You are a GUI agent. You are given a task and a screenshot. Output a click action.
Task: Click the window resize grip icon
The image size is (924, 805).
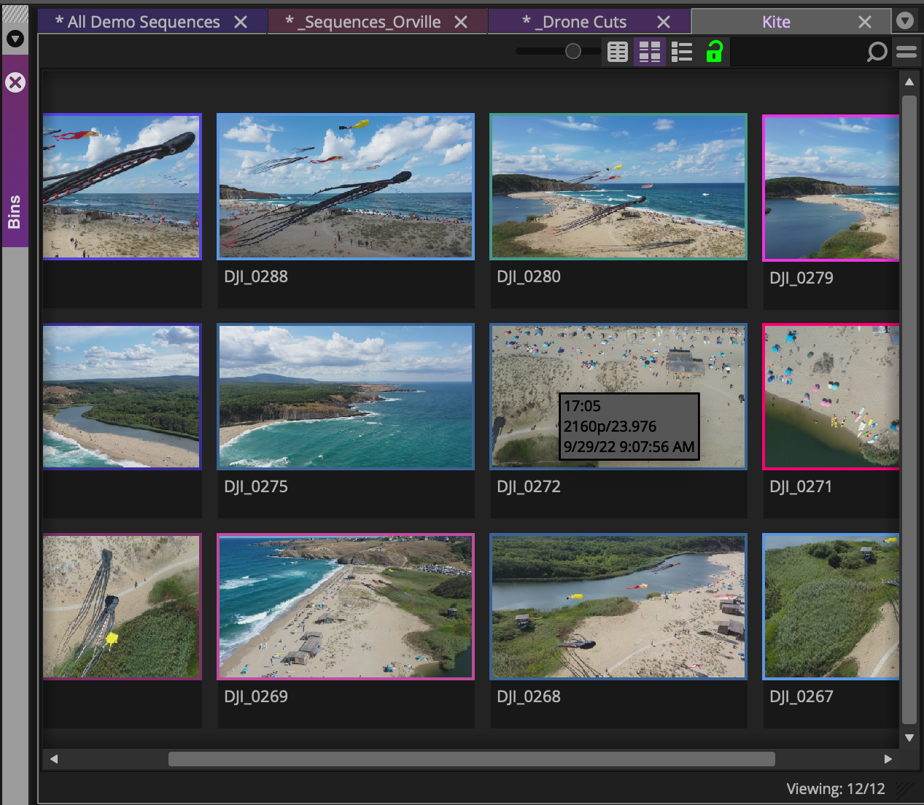point(904,789)
